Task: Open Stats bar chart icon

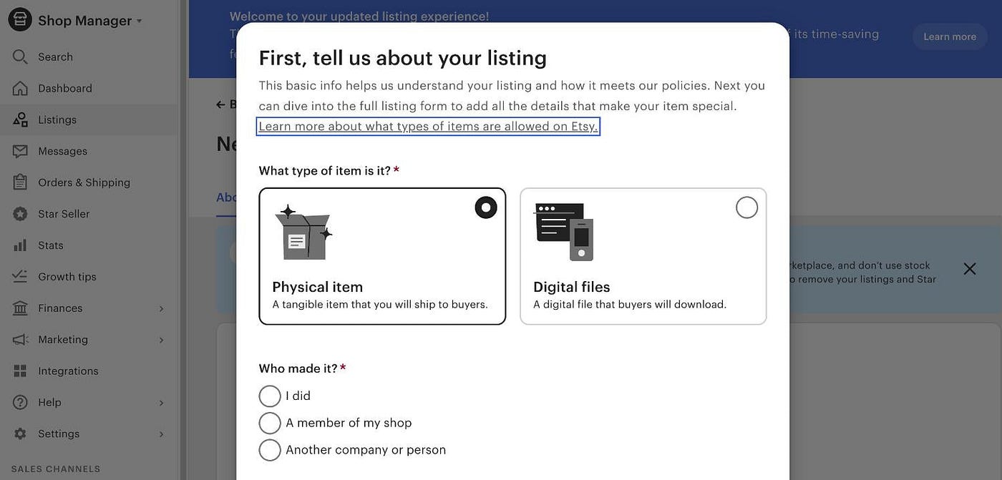Action: click(x=20, y=245)
